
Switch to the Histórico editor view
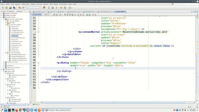point(47,15)
